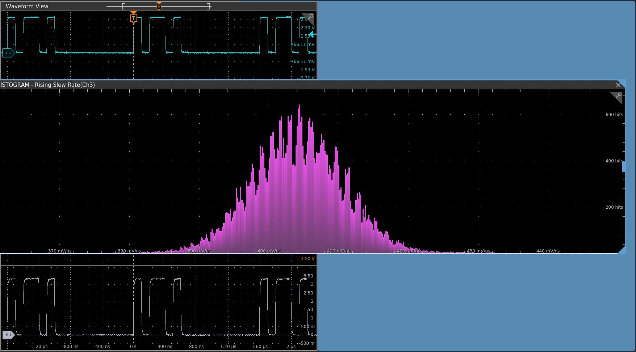Click blue handle on histogram's right edge
The height and width of the screenshot is (352, 636).
623,167
